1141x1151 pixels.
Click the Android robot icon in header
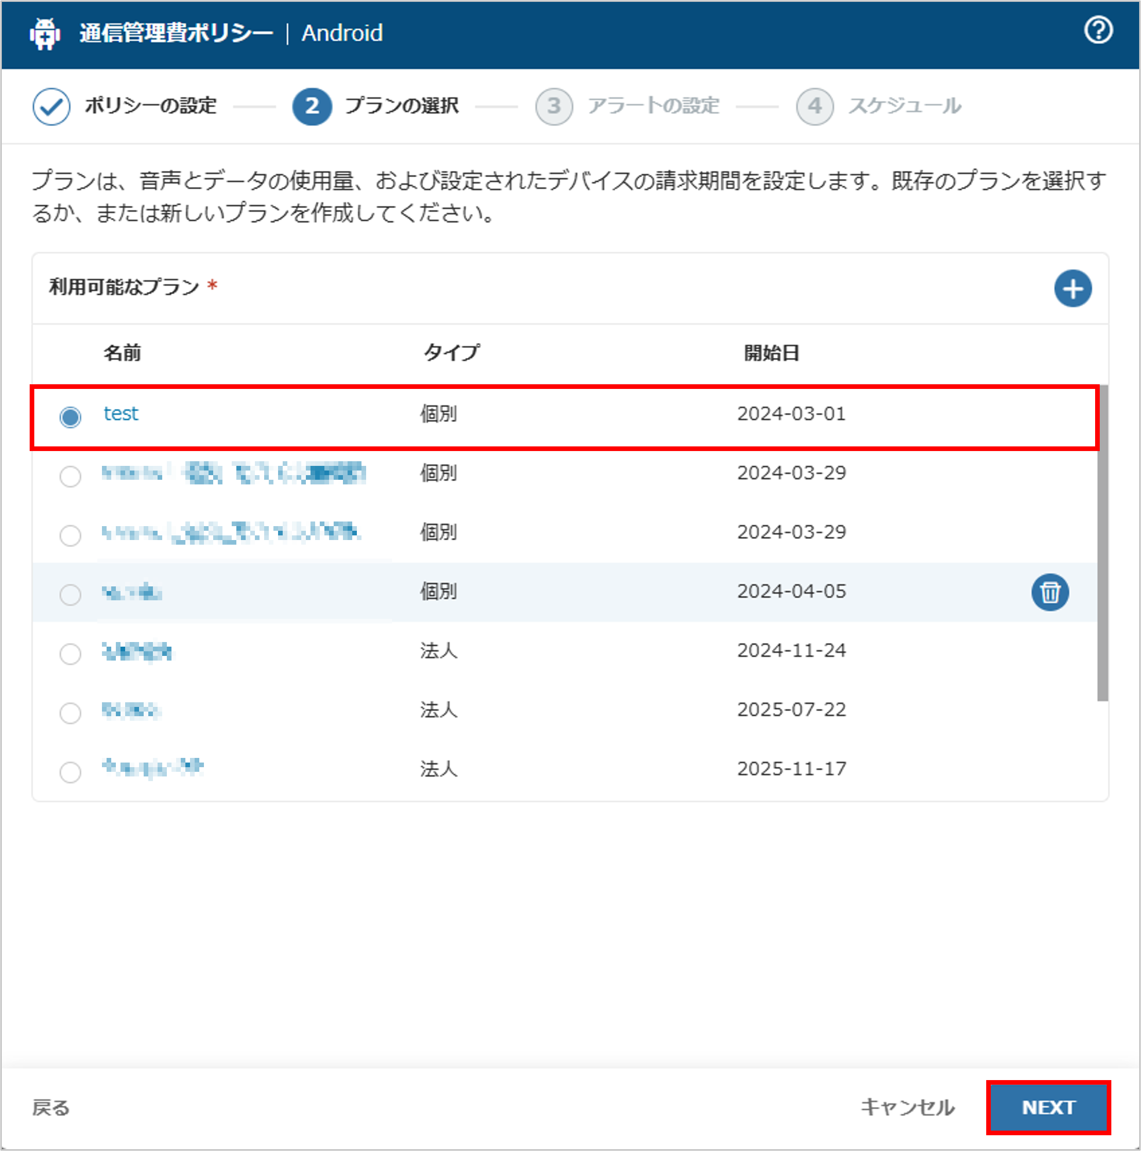point(45,33)
